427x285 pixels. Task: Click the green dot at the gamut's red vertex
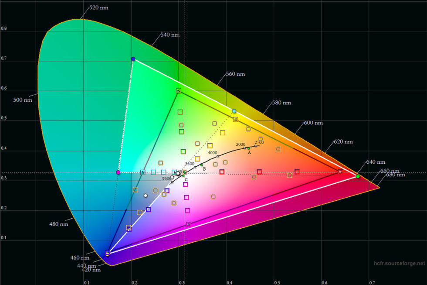coord(358,176)
